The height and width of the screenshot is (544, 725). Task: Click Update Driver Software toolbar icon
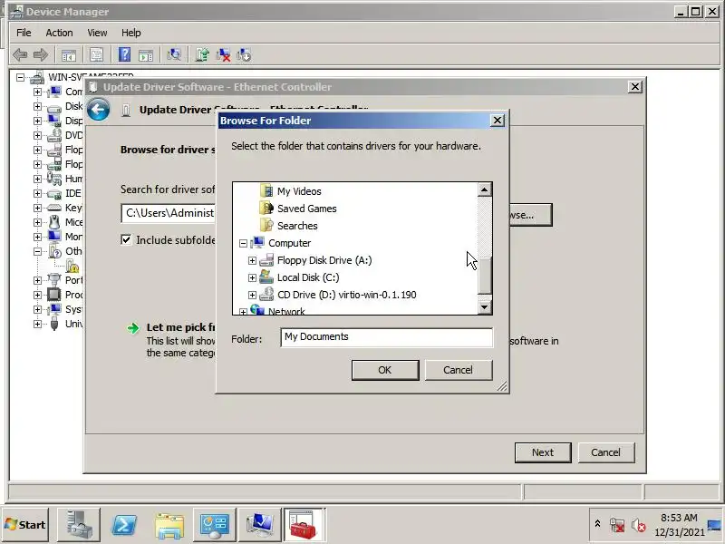coord(202,55)
